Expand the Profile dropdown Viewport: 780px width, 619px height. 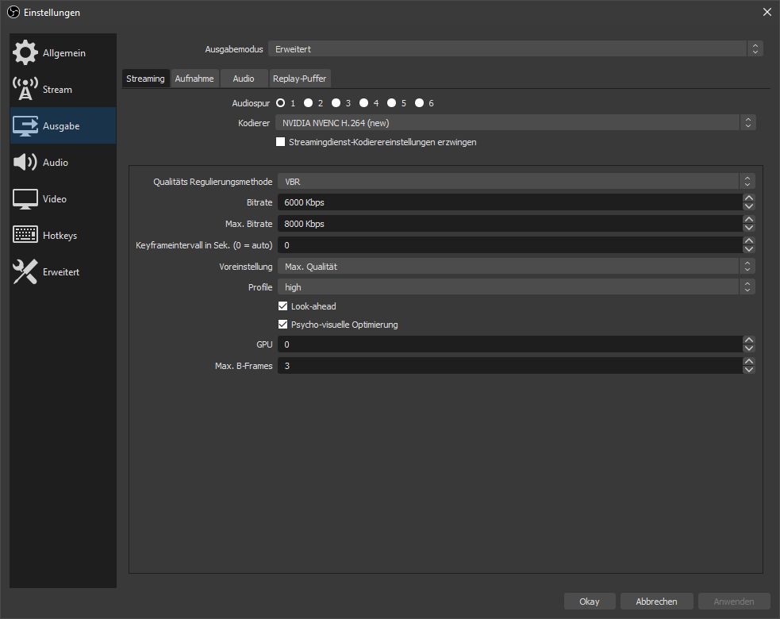(517, 287)
